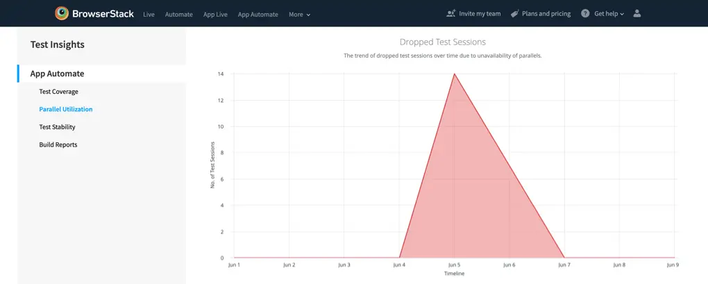
Task: Open the Live menu item
Action: point(149,14)
